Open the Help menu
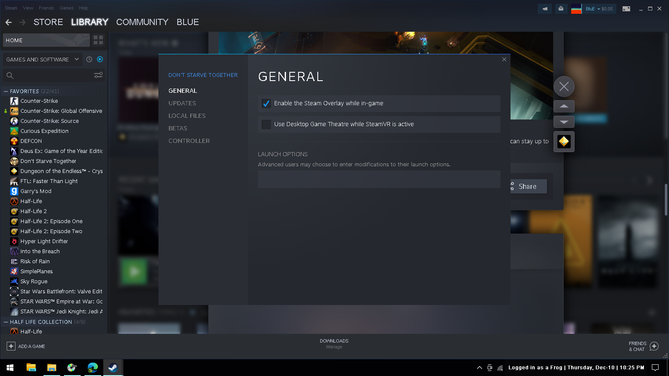The width and height of the screenshot is (669, 376). [84, 8]
